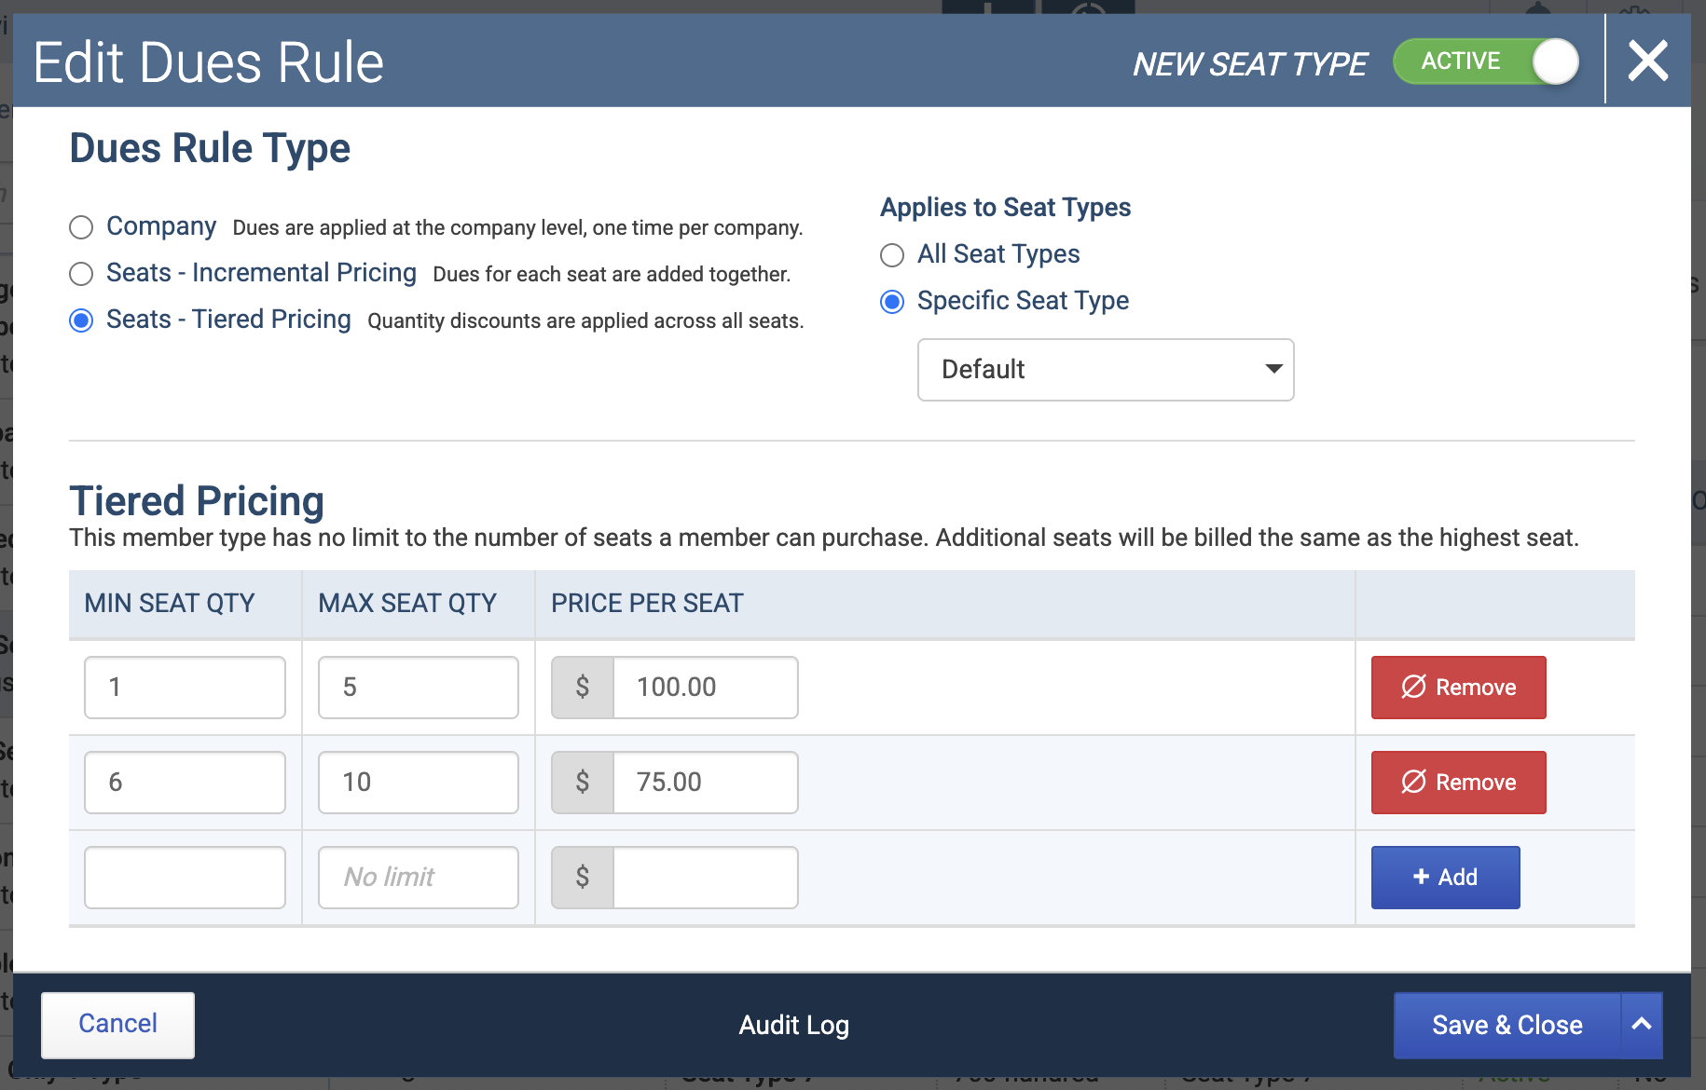
Task: Remove the 1 to 5 seat tier
Action: [1458, 688]
